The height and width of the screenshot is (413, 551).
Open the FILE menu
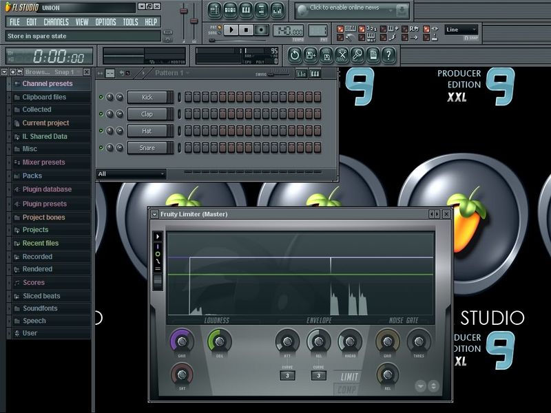coord(14,22)
